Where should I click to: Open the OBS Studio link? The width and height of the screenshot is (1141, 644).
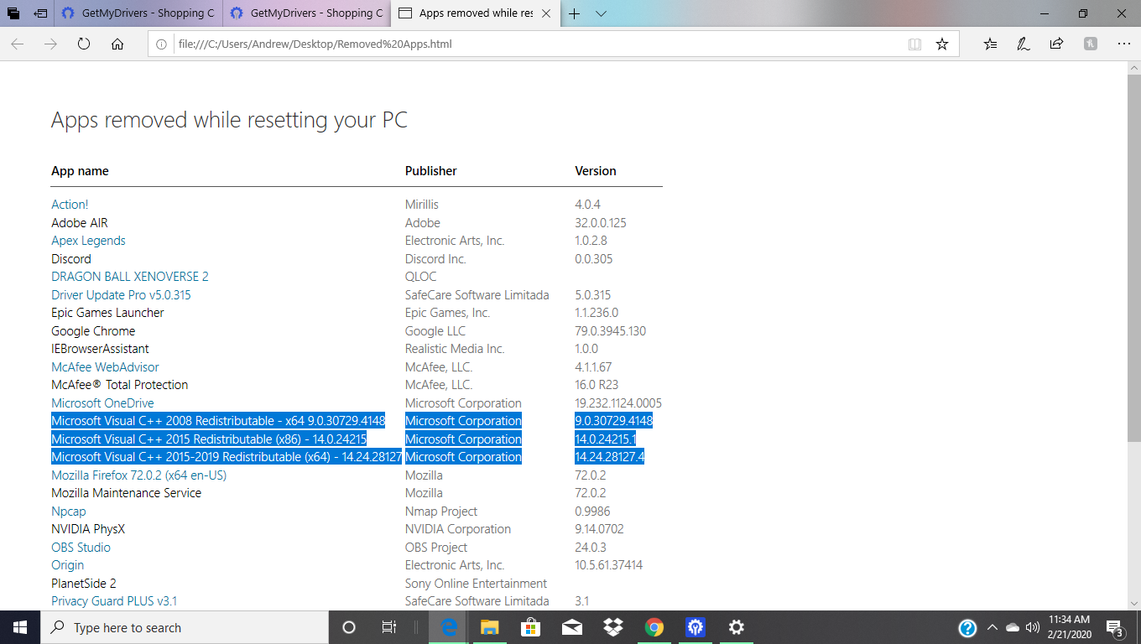tap(81, 548)
